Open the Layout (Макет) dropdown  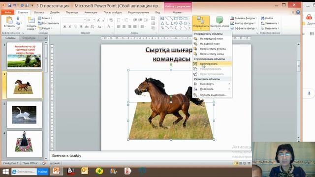(x=45, y=18)
